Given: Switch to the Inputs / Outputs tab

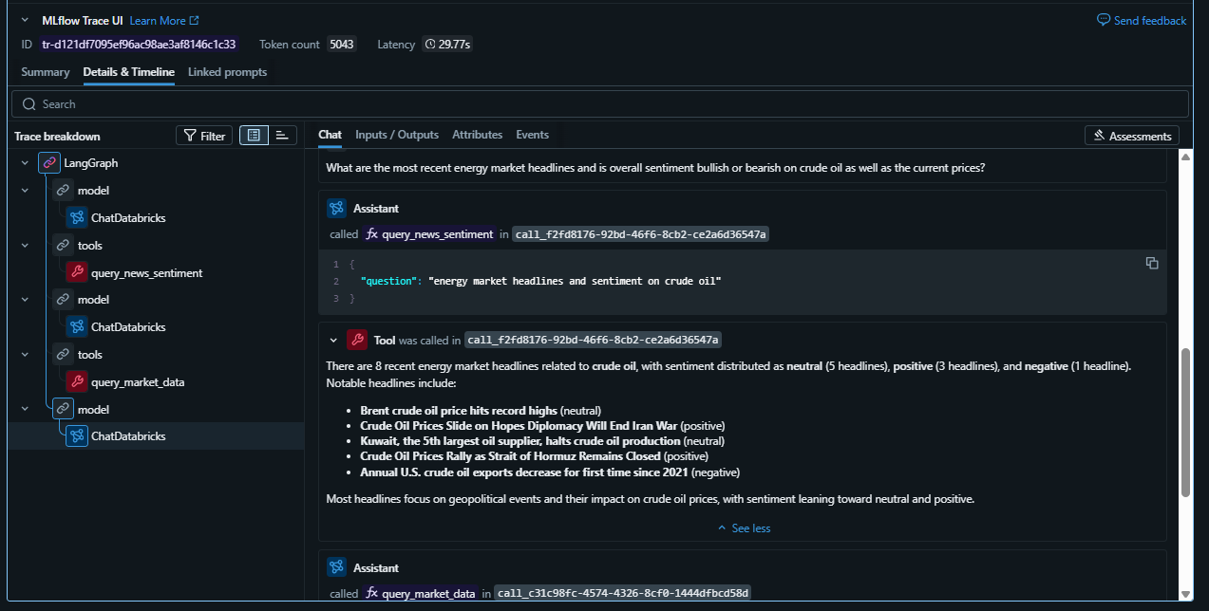Looking at the screenshot, I should pos(396,135).
